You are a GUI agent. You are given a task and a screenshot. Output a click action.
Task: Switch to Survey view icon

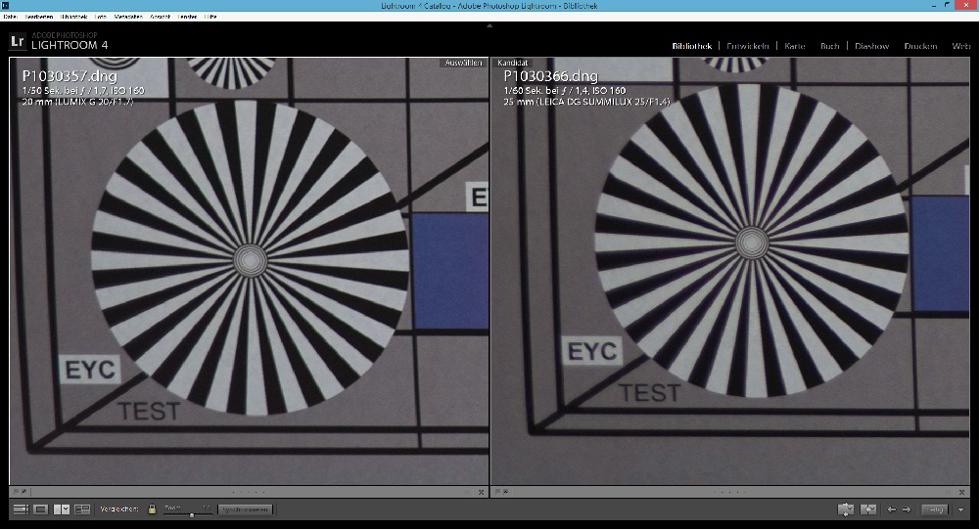click(x=82, y=509)
